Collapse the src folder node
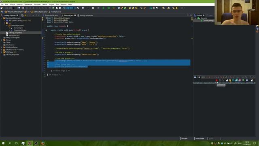 coord(4,23)
